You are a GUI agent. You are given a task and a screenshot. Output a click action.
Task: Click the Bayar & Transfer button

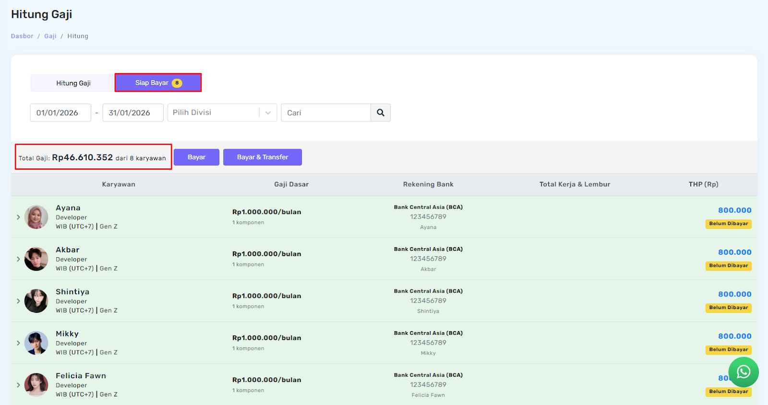coord(262,157)
